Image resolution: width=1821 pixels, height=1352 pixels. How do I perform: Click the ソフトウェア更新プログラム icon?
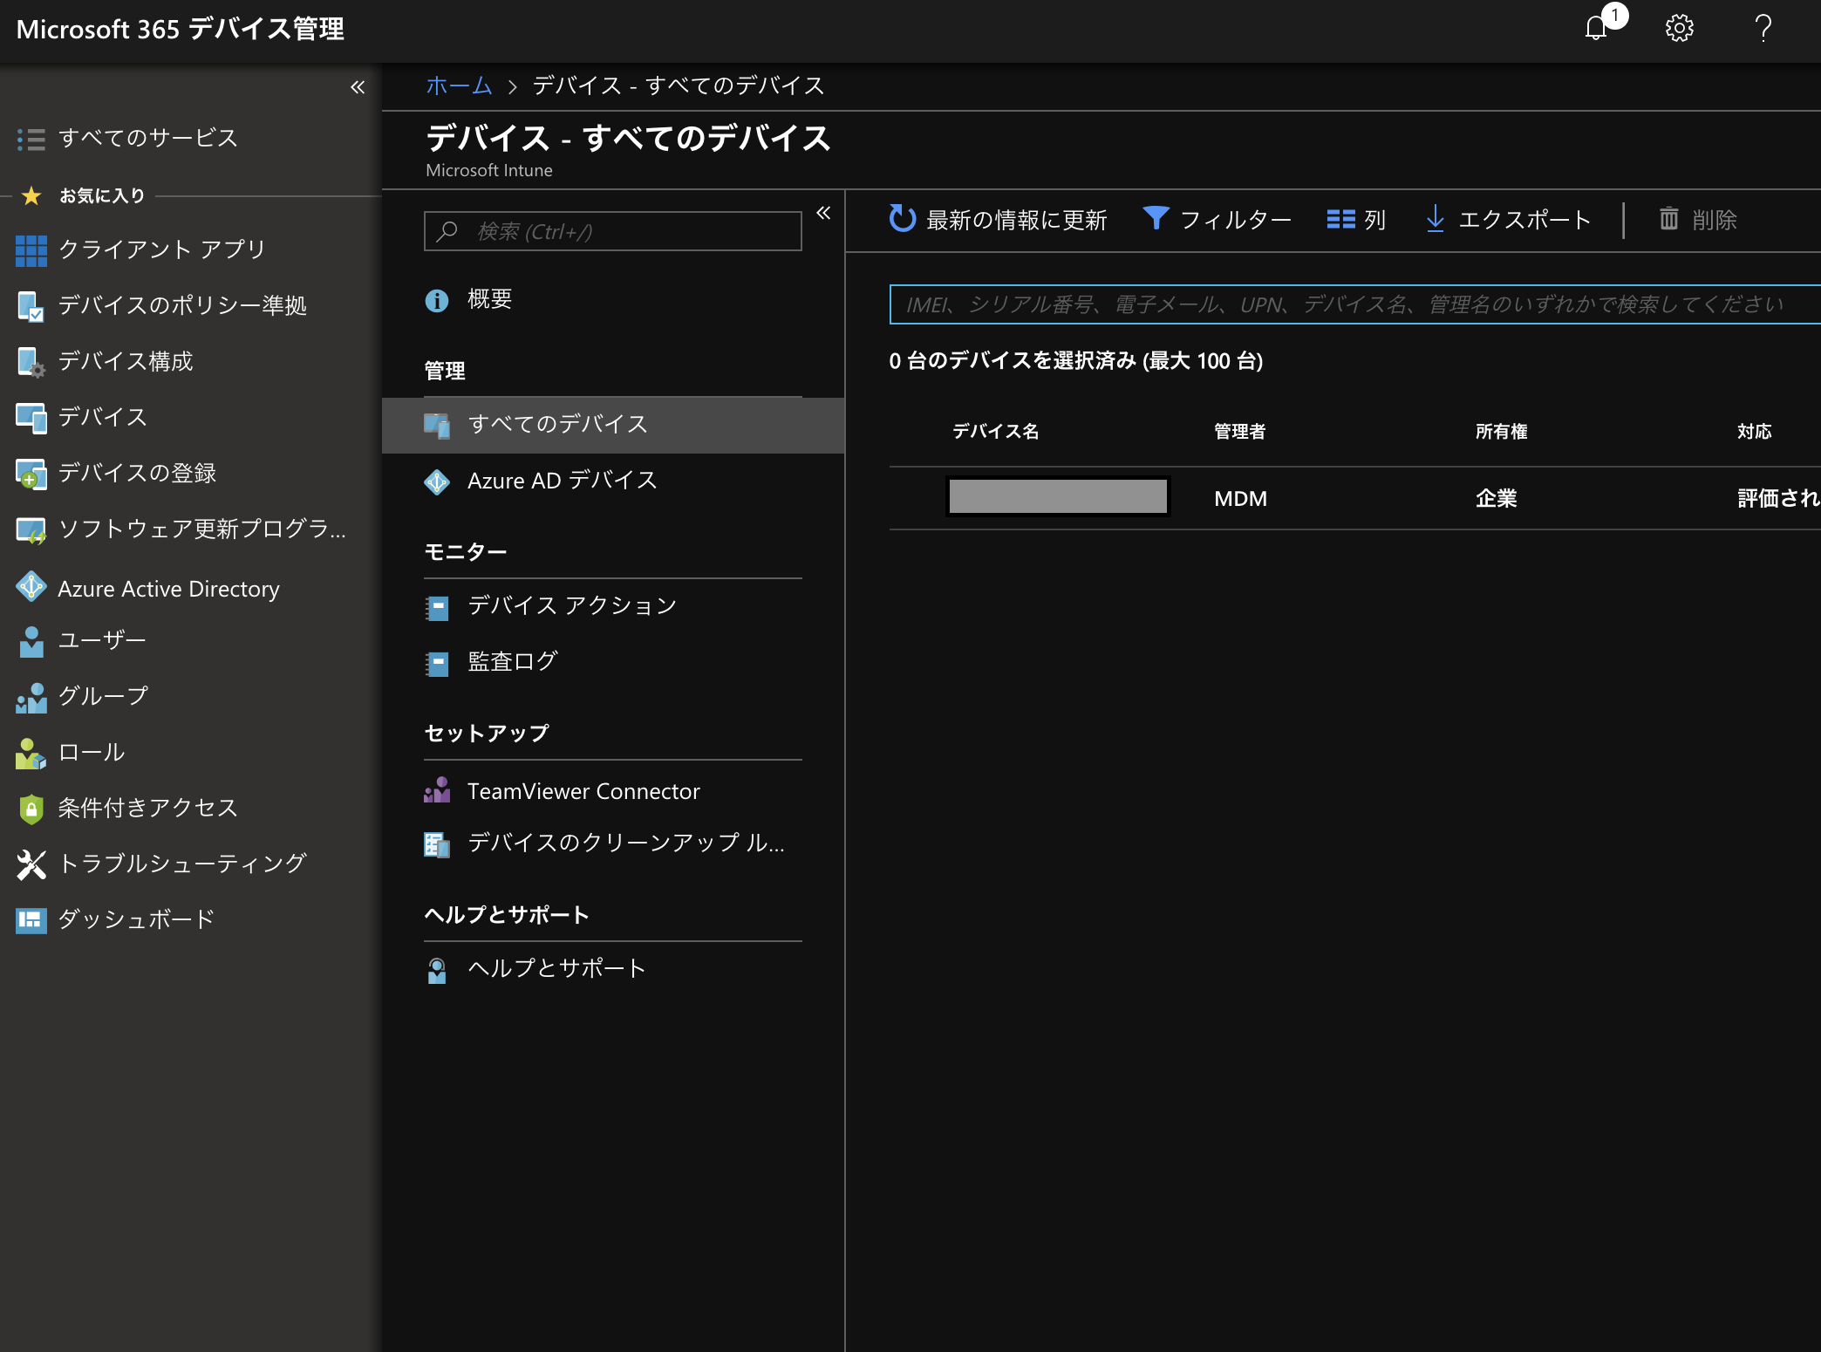pos(31,529)
